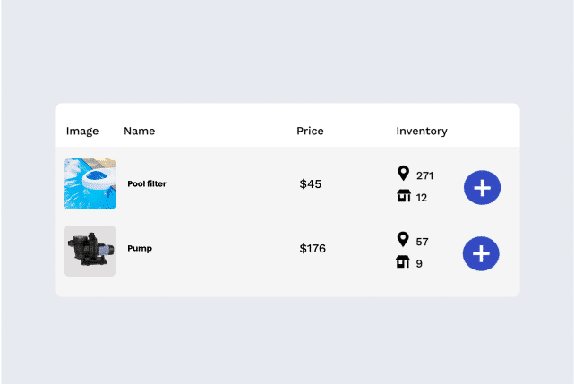
Task: Click the location pin icon beside 57
Action: (x=403, y=239)
